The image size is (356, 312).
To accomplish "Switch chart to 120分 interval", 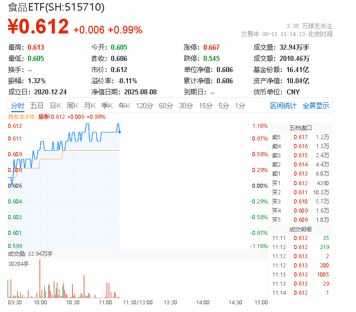I will 145,106.
